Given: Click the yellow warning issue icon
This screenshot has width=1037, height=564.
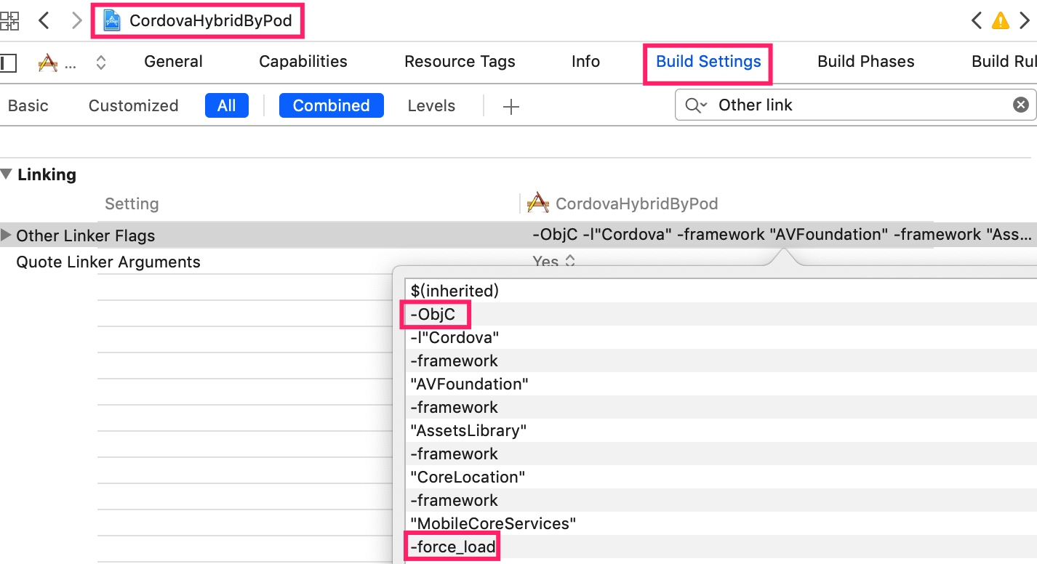Looking at the screenshot, I should coord(1001,20).
